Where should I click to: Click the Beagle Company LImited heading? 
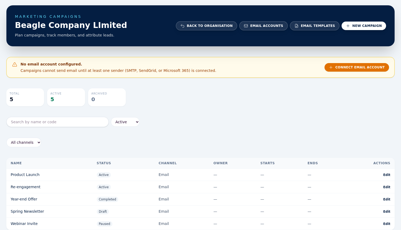[71, 25]
